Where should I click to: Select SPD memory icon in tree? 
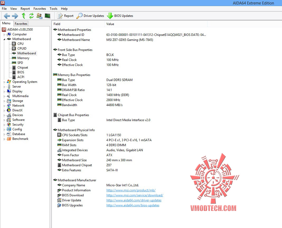14,63
